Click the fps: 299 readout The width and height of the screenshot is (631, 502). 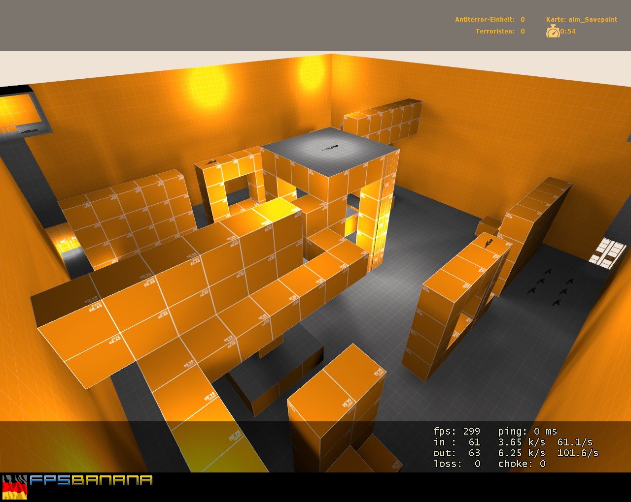456,431
